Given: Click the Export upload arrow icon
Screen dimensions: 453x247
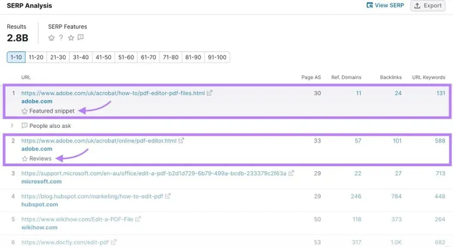Looking at the screenshot, I should click(417, 5).
